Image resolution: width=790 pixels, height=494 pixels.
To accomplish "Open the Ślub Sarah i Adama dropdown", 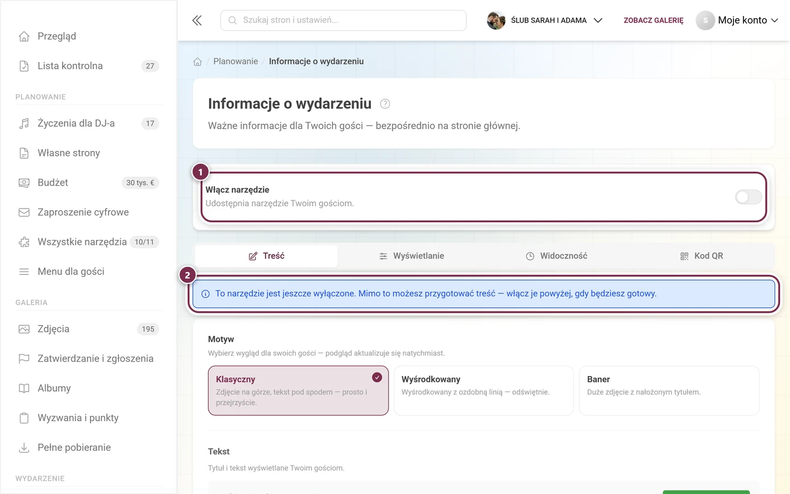I will pos(545,20).
